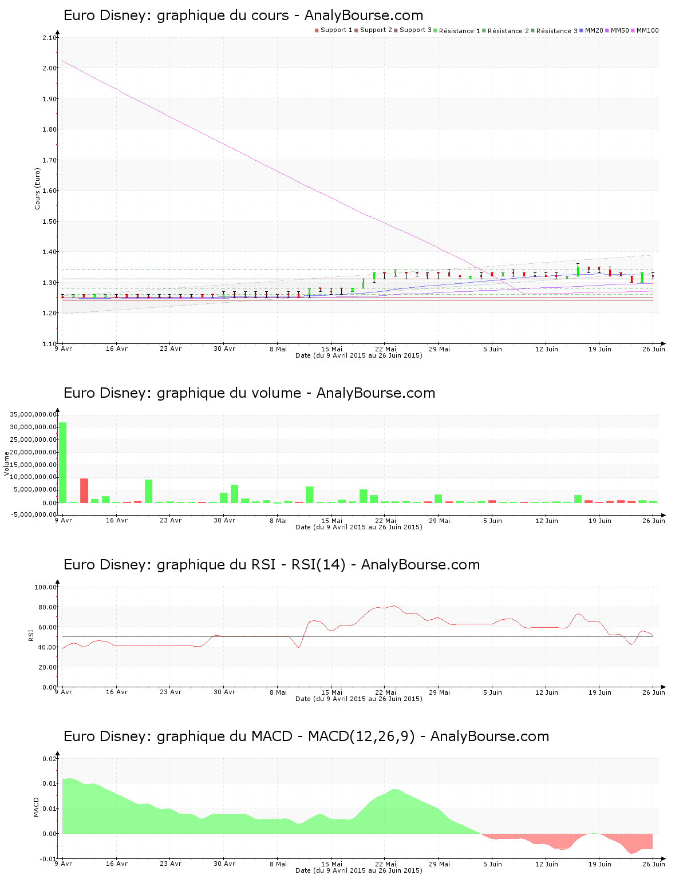Click the MM100 magenta legend square
This screenshot has width=687, height=887.
[633, 30]
